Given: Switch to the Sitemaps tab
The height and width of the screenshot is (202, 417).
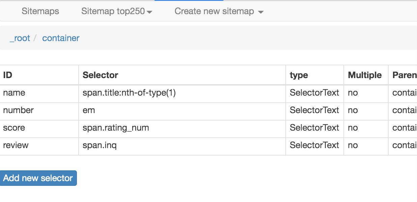Looking at the screenshot, I should point(40,11).
